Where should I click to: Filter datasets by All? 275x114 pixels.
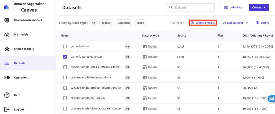[93, 23]
